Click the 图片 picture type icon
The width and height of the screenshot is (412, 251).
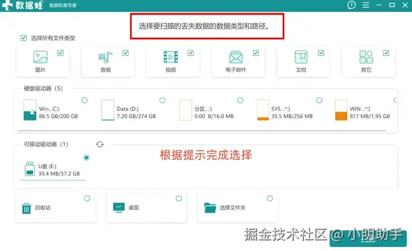41,57
